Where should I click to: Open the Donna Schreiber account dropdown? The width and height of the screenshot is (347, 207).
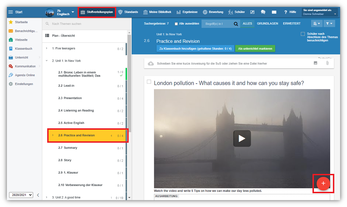click(x=320, y=12)
